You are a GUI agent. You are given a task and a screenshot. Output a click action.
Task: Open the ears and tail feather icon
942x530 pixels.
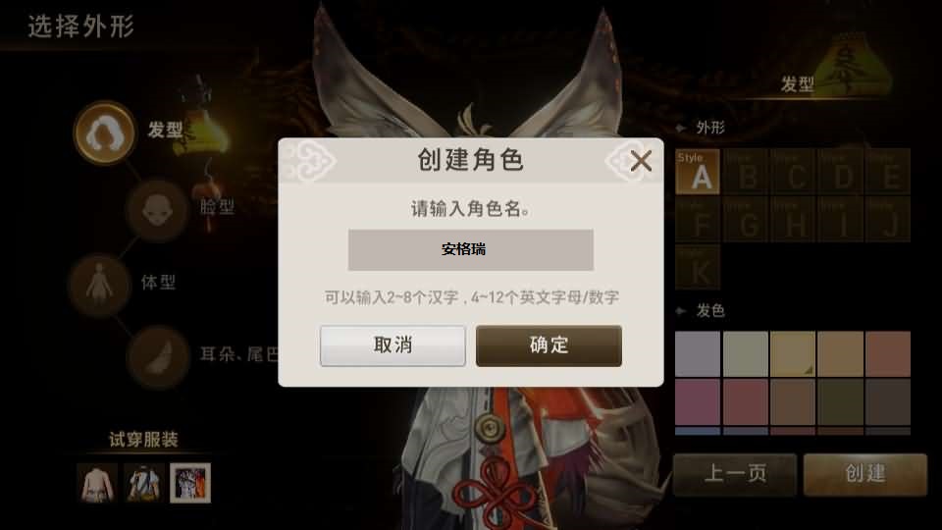(x=158, y=357)
